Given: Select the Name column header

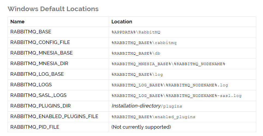Looking at the screenshot, I should (17, 22).
